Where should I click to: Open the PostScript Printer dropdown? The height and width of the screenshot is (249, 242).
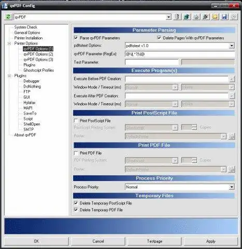pos(223,136)
